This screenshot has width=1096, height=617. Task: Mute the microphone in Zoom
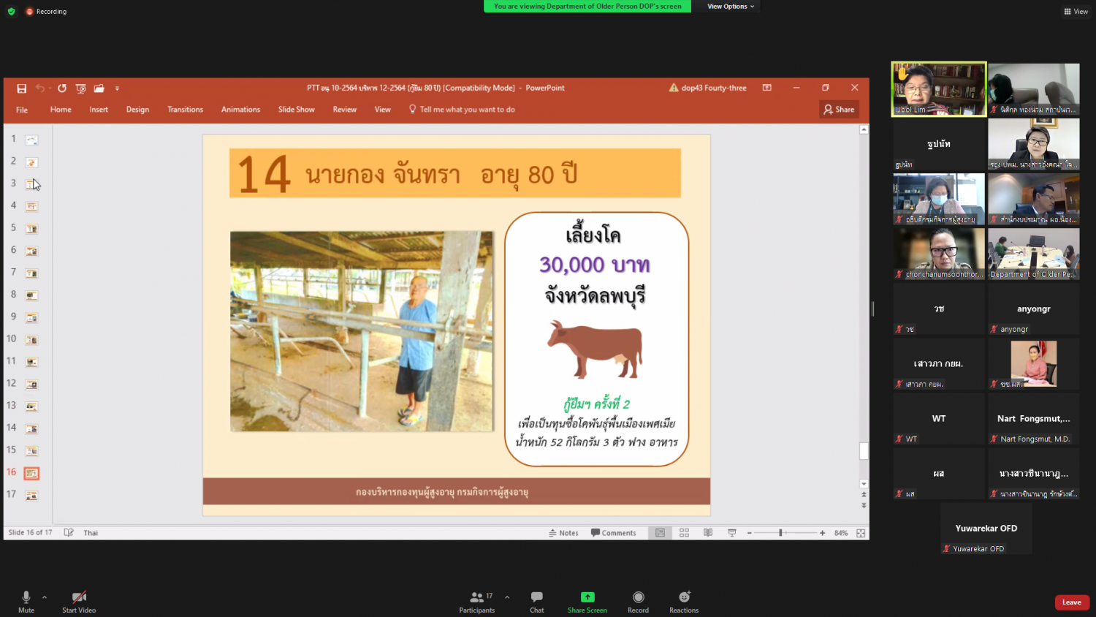point(26,602)
